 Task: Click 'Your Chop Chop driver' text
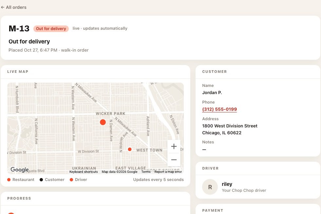click(x=244, y=190)
